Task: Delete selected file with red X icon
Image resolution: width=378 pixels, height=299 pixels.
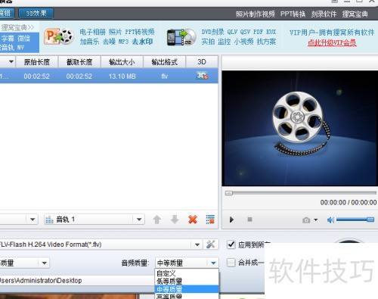Action: pyautogui.click(x=193, y=220)
